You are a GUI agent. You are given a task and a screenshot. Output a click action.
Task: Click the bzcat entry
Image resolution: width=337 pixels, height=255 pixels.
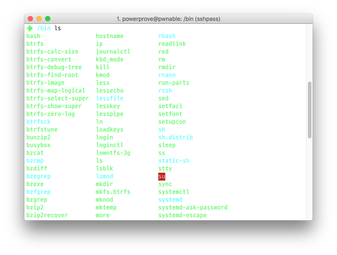35,153
